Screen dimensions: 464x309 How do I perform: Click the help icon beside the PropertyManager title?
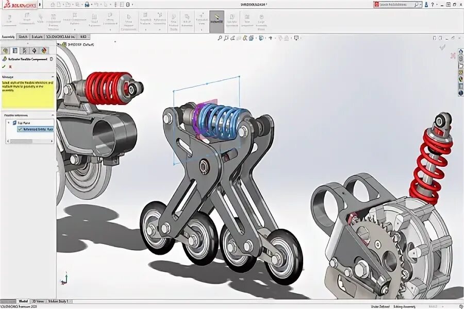point(52,59)
